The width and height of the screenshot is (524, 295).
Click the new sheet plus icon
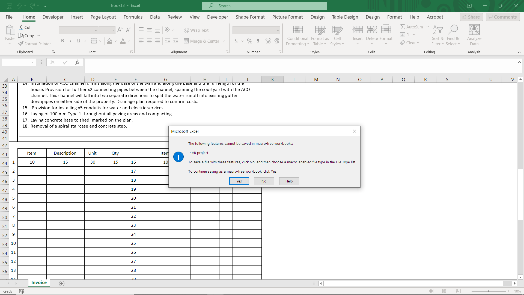pos(62,284)
